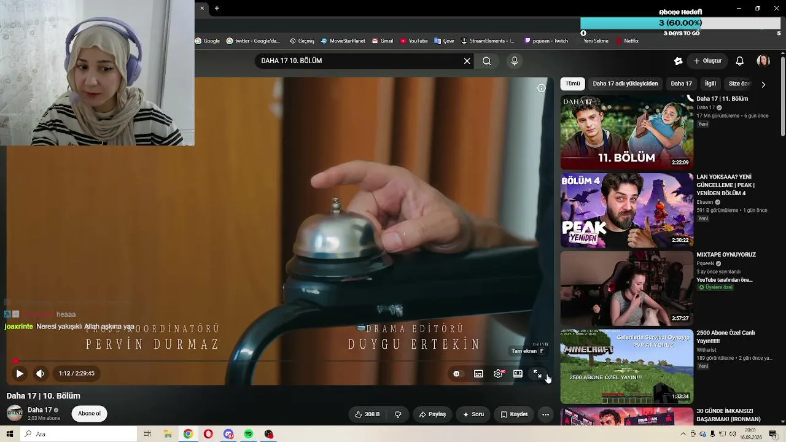Save the video with Kaydet
The width and height of the screenshot is (786, 442).
pyautogui.click(x=514, y=414)
